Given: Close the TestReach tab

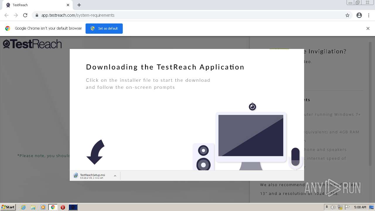Looking at the screenshot, I should click(68, 5).
